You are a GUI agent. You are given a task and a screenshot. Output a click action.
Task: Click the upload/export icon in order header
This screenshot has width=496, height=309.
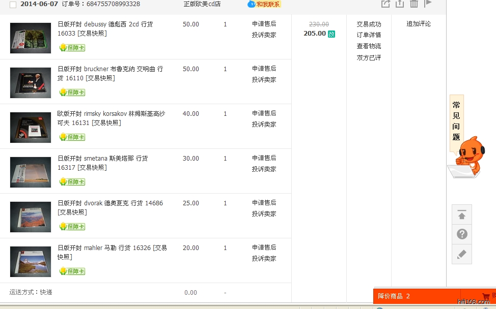tap(400, 4)
